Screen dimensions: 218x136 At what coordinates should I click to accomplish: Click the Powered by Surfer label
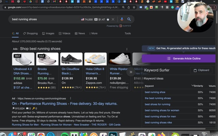(119, 26)
